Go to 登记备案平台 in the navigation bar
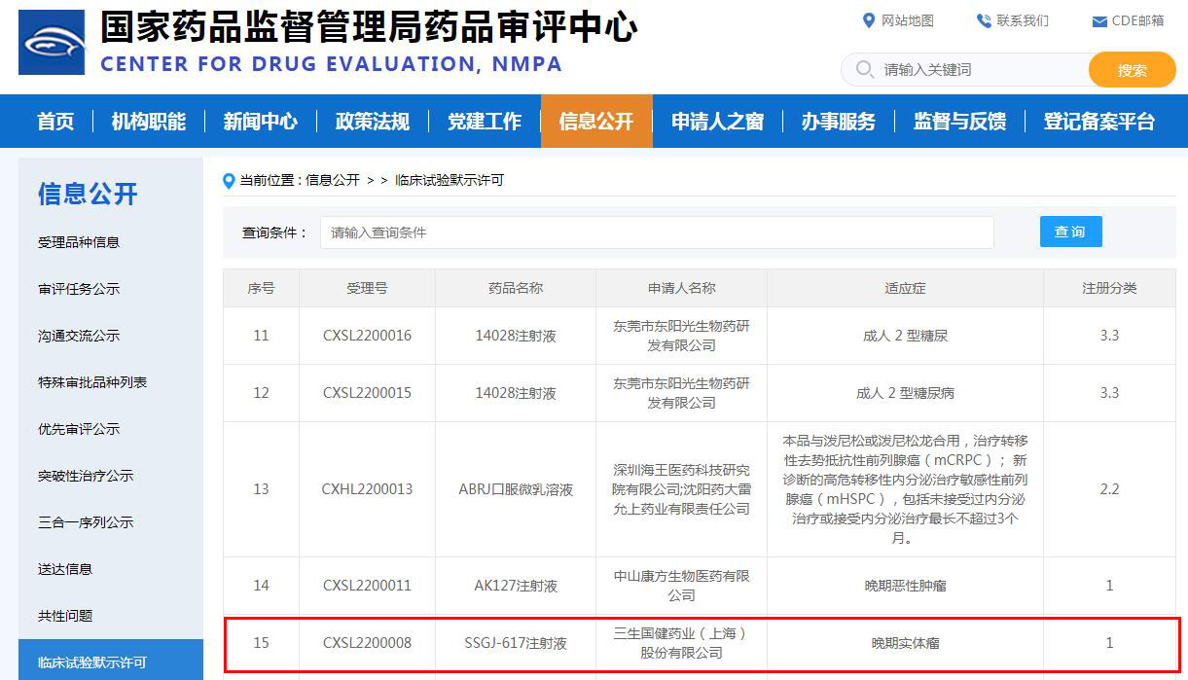The height and width of the screenshot is (680, 1188). click(x=1098, y=122)
